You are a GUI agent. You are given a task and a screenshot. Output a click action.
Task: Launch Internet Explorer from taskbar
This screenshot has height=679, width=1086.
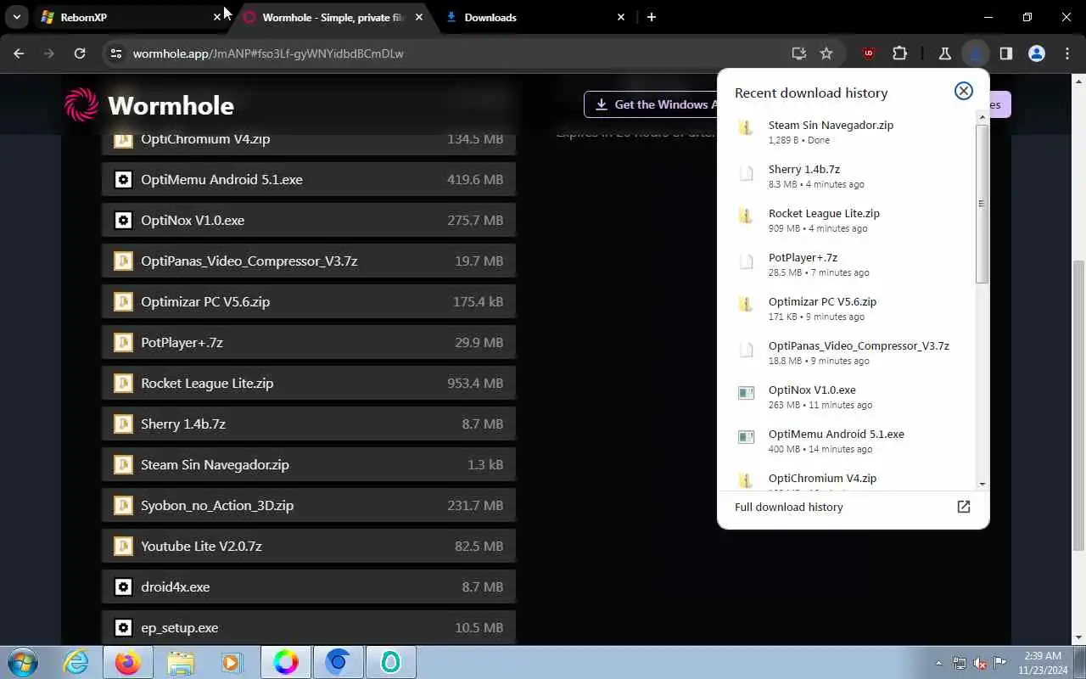click(x=76, y=662)
